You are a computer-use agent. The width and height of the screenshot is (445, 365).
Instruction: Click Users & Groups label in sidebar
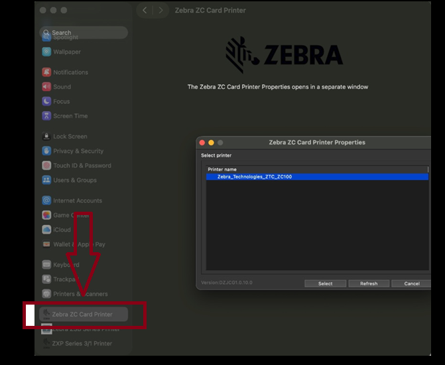pyautogui.click(x=75, y=180)
